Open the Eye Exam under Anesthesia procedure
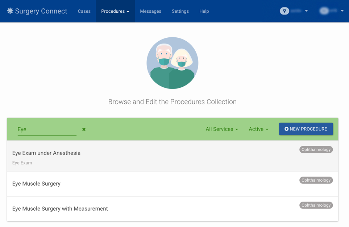Image resolution: width=349 pixels, height=227 pixels. (x=46, y=153)
